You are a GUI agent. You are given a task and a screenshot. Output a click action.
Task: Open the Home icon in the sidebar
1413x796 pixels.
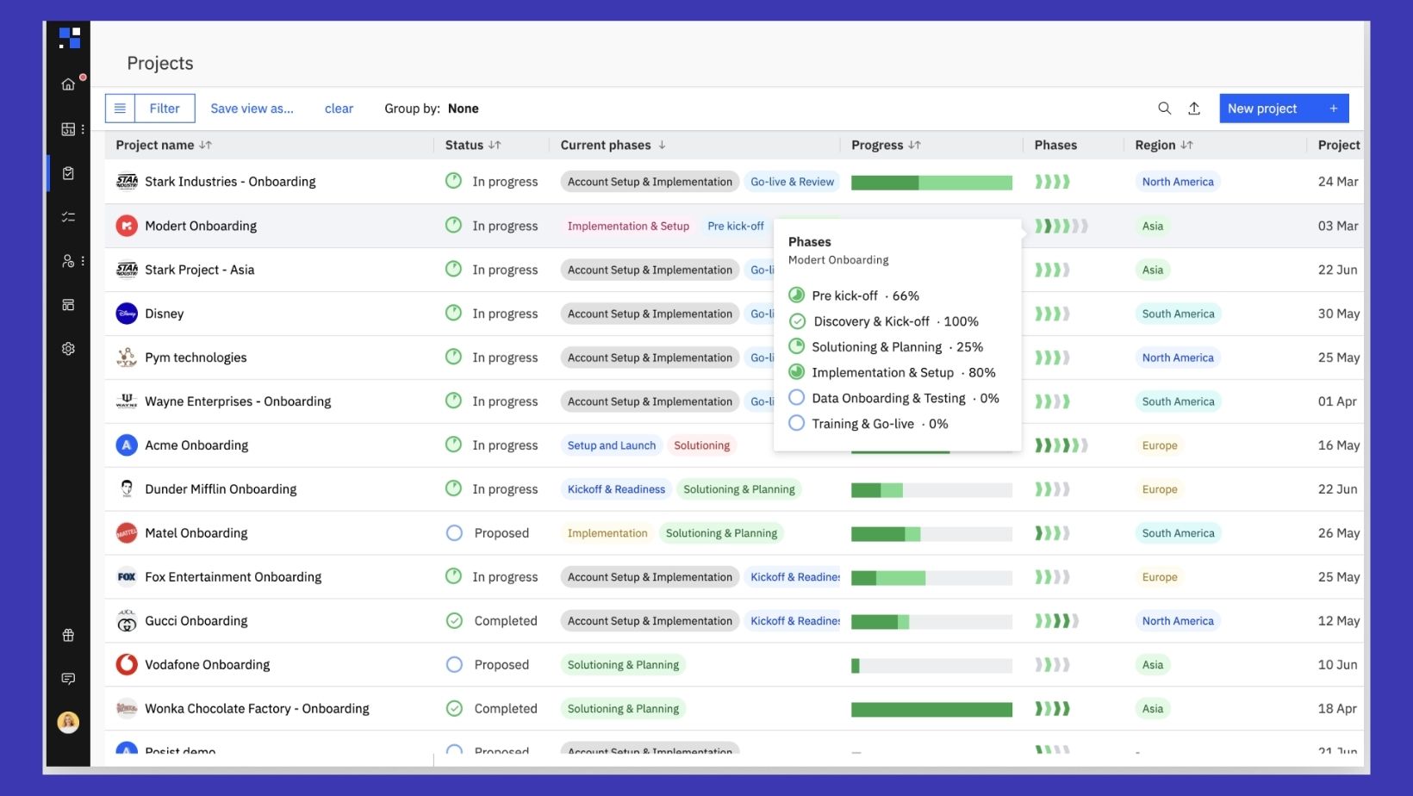point(68,84)
